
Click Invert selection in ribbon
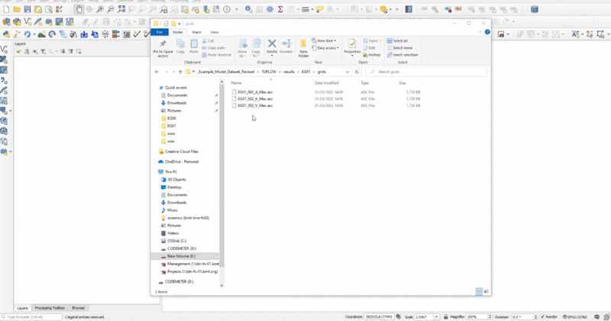click(x=404, y=55)
